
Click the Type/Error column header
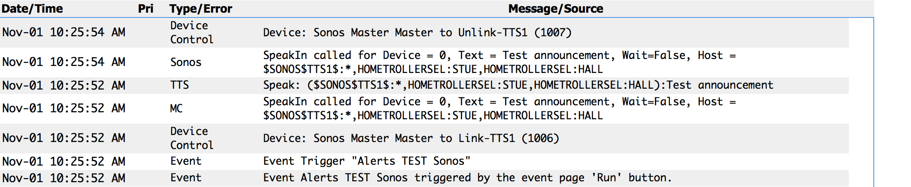pos(201,9)
